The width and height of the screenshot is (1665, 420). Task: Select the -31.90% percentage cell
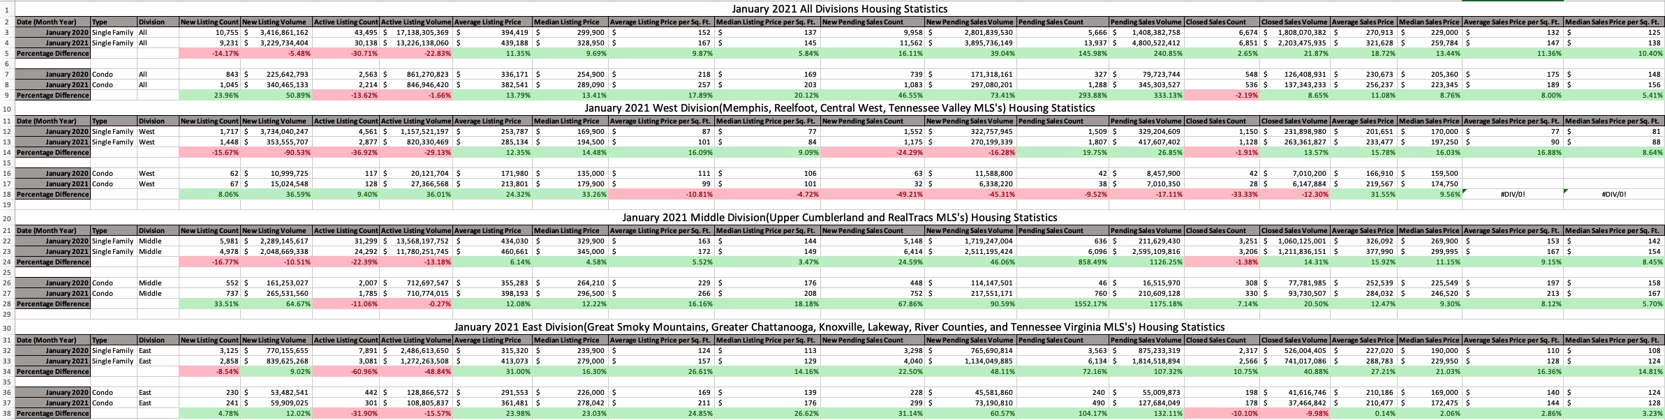pos(346,414)
